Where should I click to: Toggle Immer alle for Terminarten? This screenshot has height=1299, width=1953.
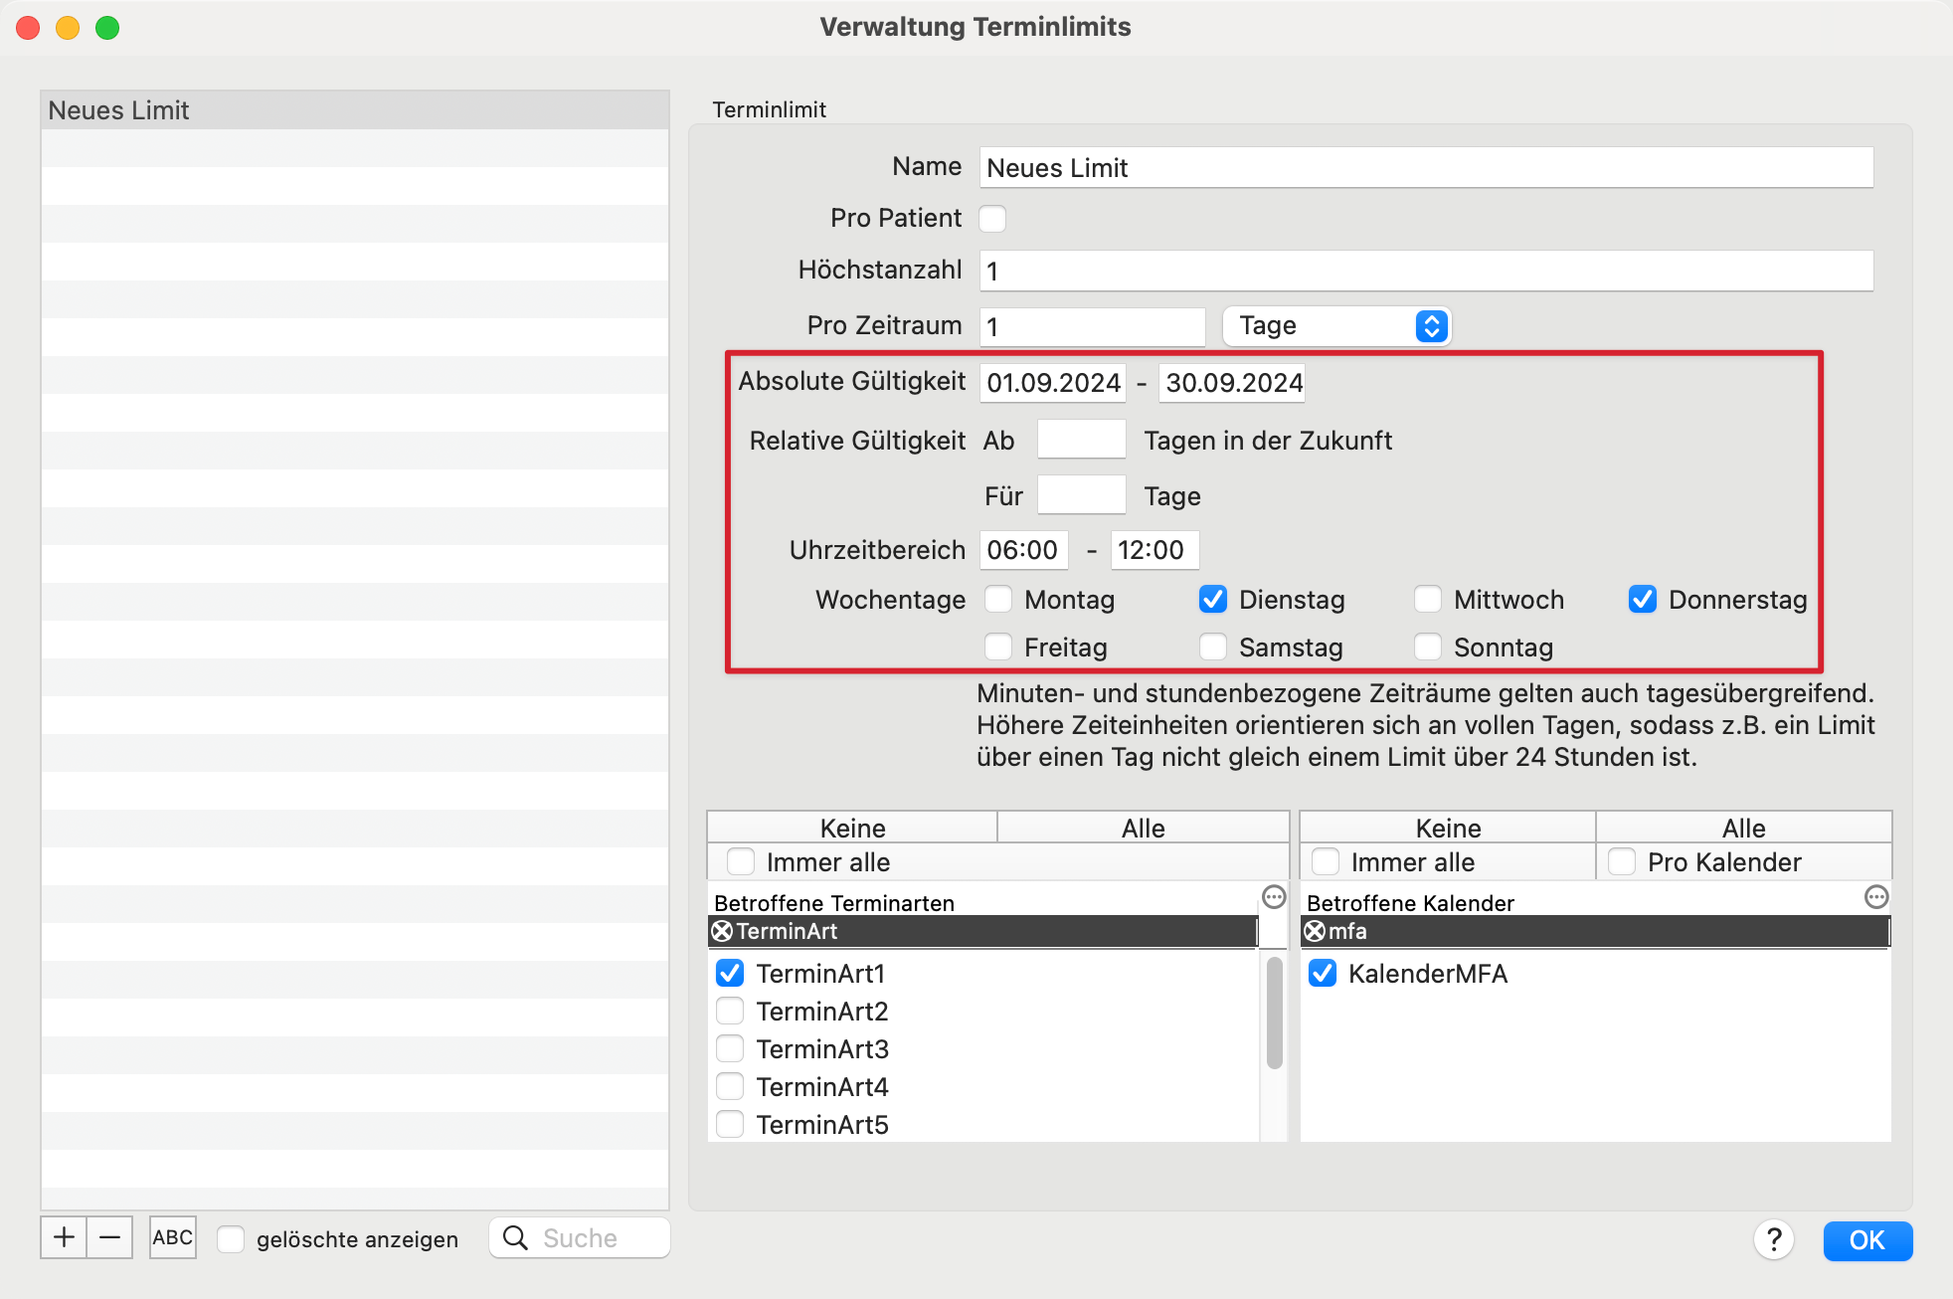[741, 861]
